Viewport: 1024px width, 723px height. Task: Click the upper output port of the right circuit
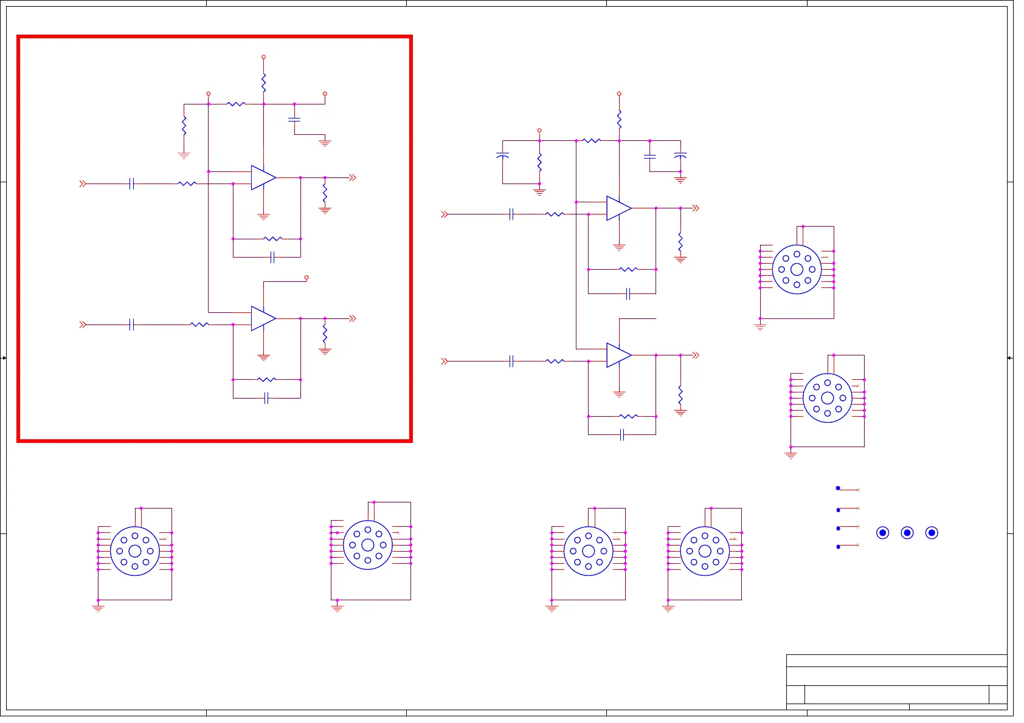[696, 208]
